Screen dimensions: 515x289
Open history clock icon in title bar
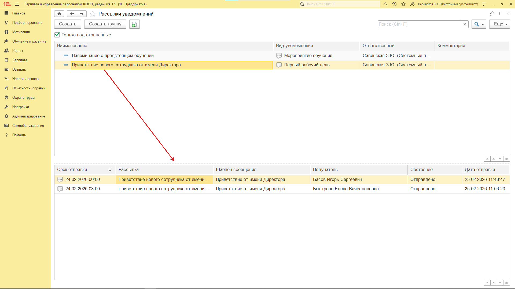394,4
